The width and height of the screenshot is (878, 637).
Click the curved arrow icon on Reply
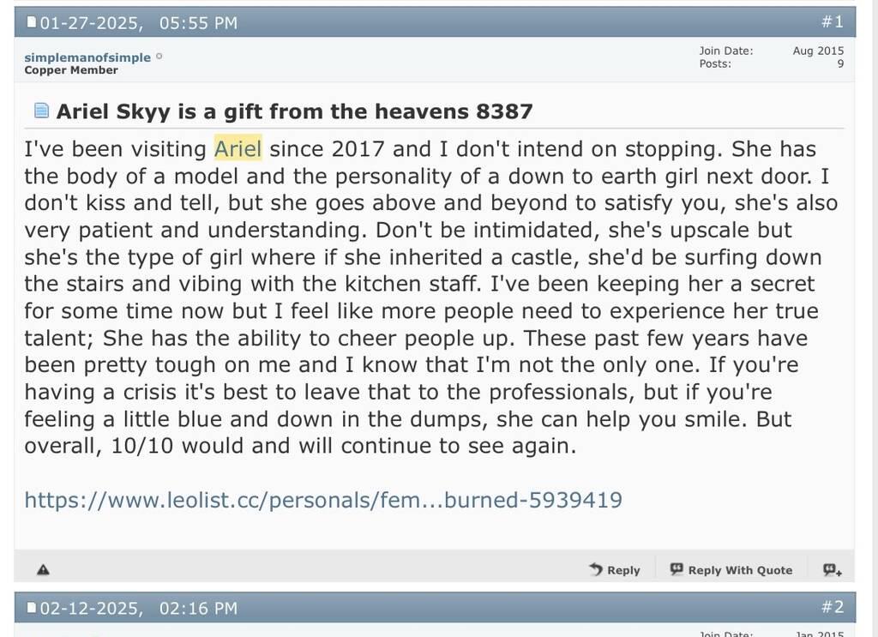tap(596, 569)
